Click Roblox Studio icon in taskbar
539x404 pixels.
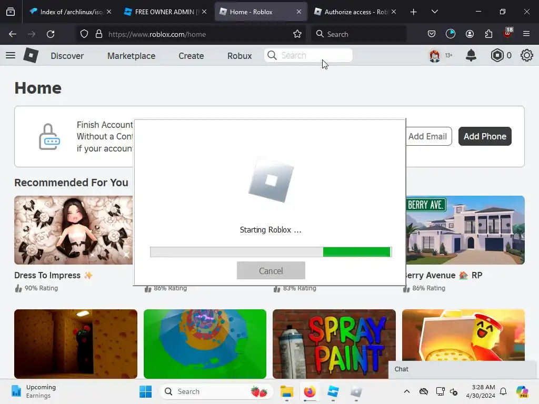tap(333, 391)
